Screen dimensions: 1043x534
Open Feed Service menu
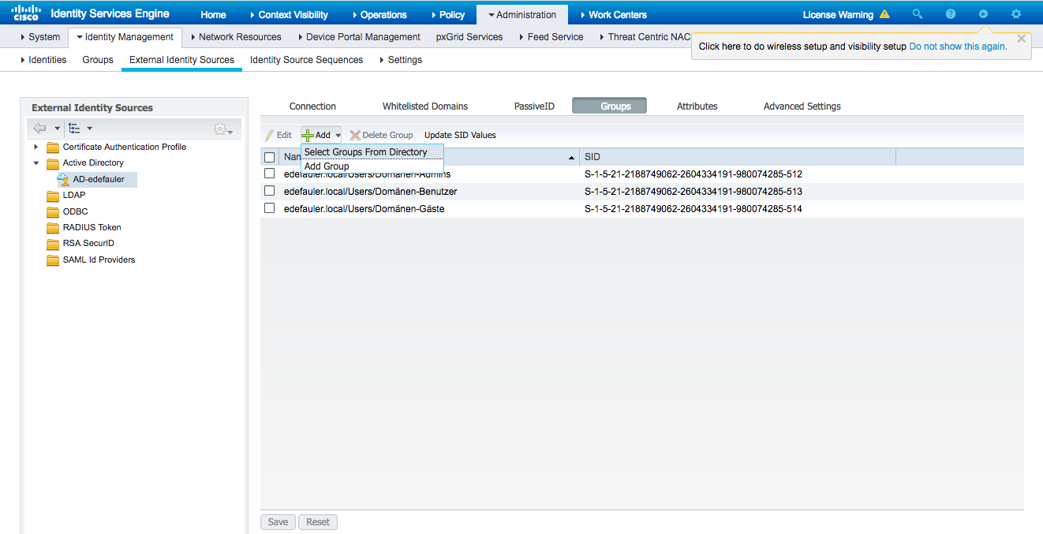[x=551, y=37]
